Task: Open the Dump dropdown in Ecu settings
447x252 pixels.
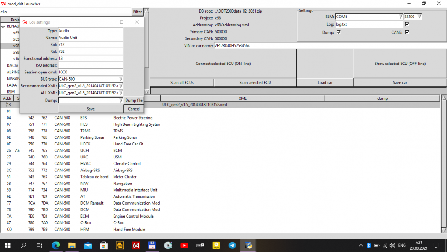Action: (121, 100)
